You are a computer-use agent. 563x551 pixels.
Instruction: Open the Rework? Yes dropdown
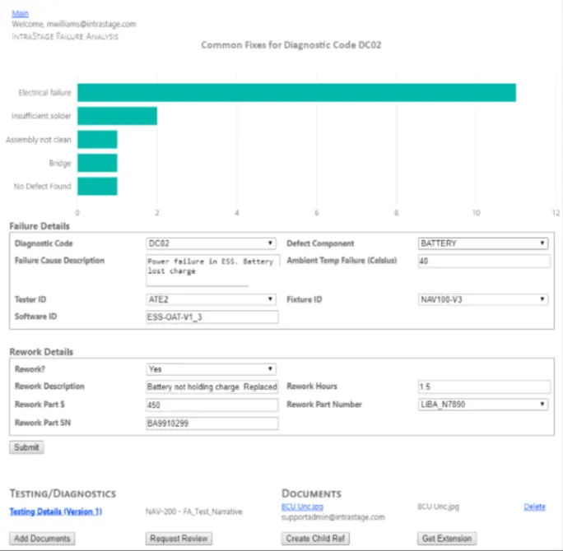click(x=211, y=369)
